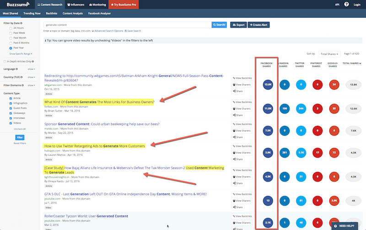This screenshot has height=230, width=366.
Task: Switch to the Trending Now tab
Action: click(32, 13)
